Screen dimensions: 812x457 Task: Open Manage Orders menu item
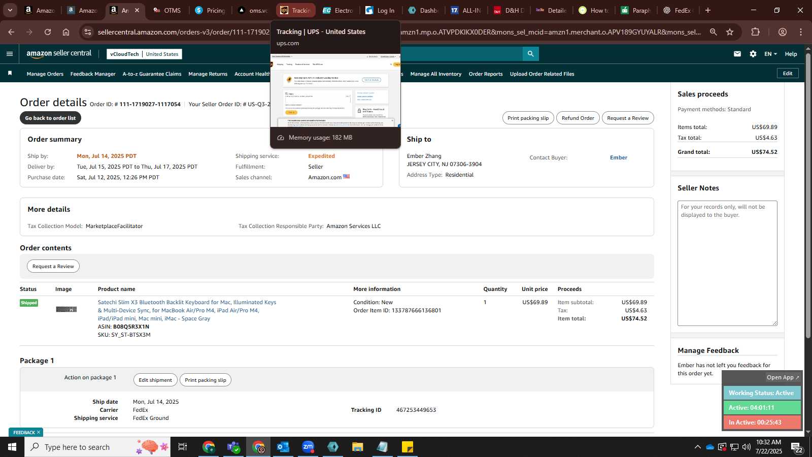[x=45, y=74]
